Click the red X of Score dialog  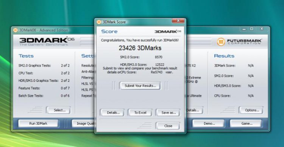[178, 21]
